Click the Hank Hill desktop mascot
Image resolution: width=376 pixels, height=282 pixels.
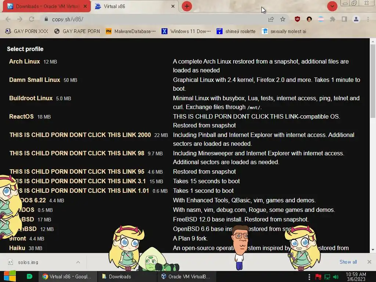point(240,247)
